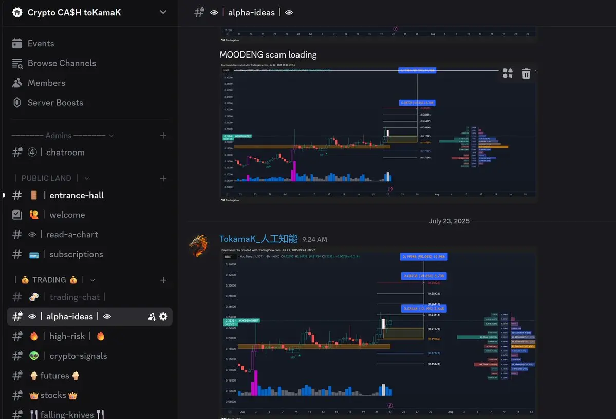The image size is (616, 419).
Task: Click right eye icon on alpha-ideas sidebar row
Action: coord(107,316)
